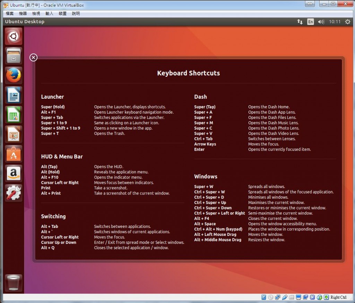Click the Keyboard Shortcuts heading

(188, 73)
